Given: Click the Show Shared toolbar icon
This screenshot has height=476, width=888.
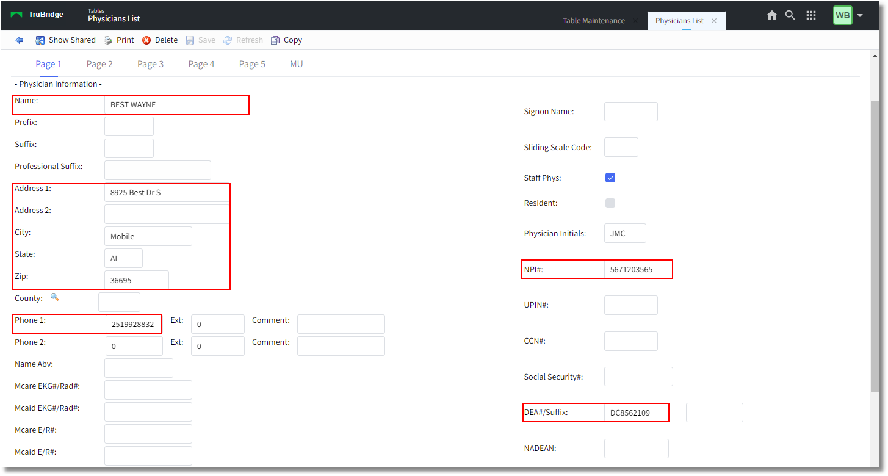Looking at the screenshot, I should [x=40, y=40].
